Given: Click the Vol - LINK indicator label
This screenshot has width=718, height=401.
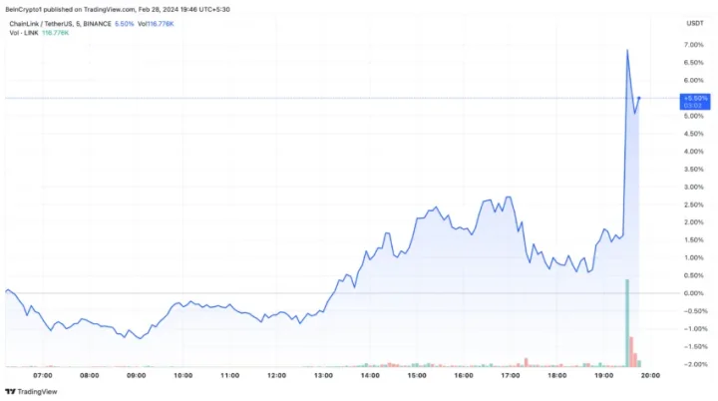Looking at the screenshot, I should (x=24, y=33).
